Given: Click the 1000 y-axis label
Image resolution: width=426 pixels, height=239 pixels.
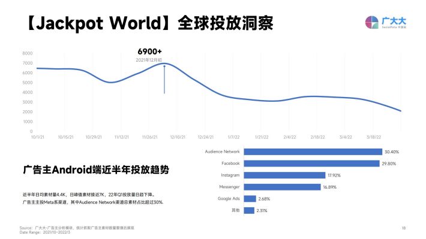Looking at the screenshot, I should tap(28, 122).
